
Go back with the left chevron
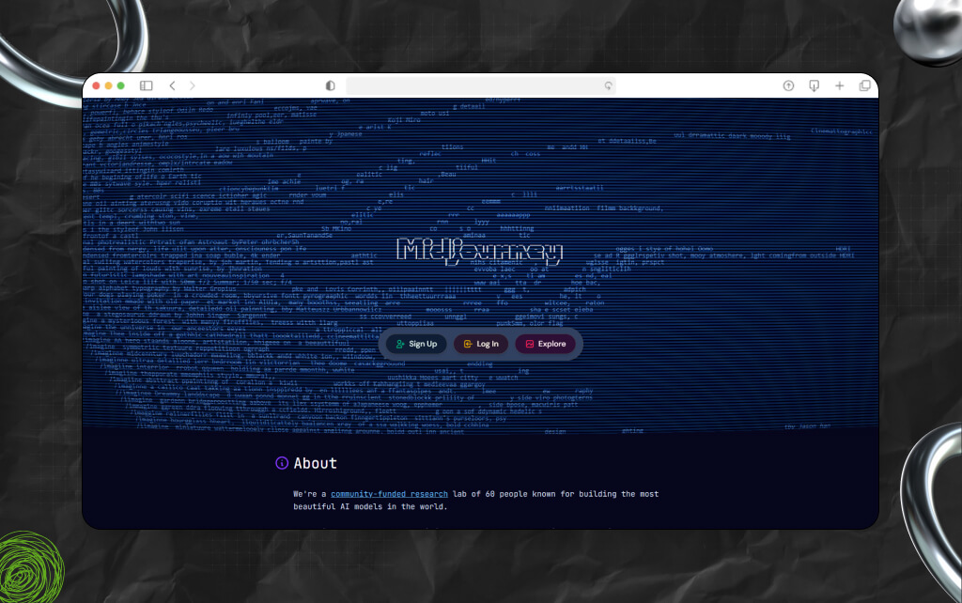(x=173, y=85)
